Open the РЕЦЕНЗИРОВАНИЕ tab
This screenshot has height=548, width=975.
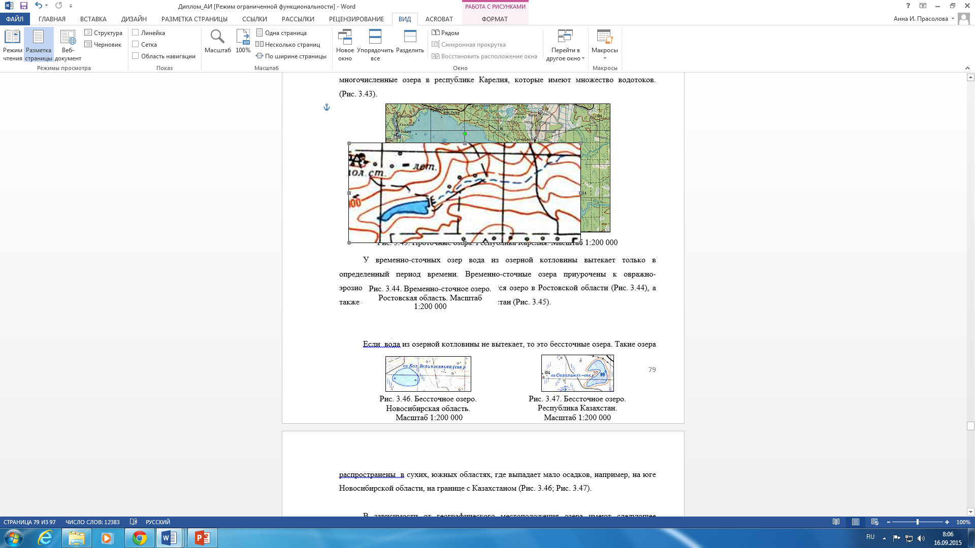click(356, 19)
